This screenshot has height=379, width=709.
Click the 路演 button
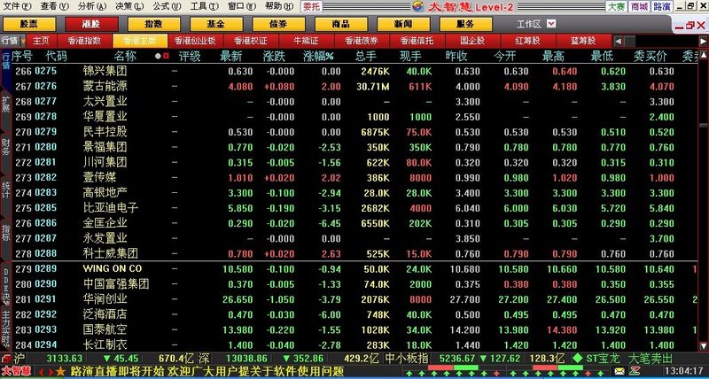click(662, 7)
